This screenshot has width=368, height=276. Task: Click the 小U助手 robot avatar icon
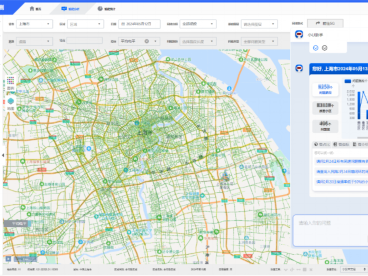(x=299, y=35)
